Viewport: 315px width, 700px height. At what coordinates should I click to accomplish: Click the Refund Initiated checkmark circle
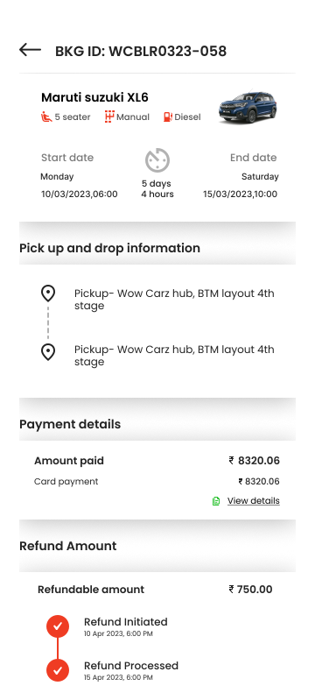58,626
